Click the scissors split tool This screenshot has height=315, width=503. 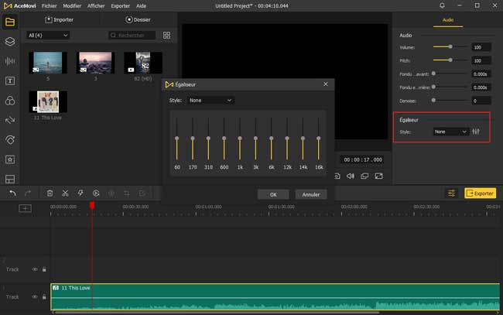pyautogui.click(x=65, y=193)
